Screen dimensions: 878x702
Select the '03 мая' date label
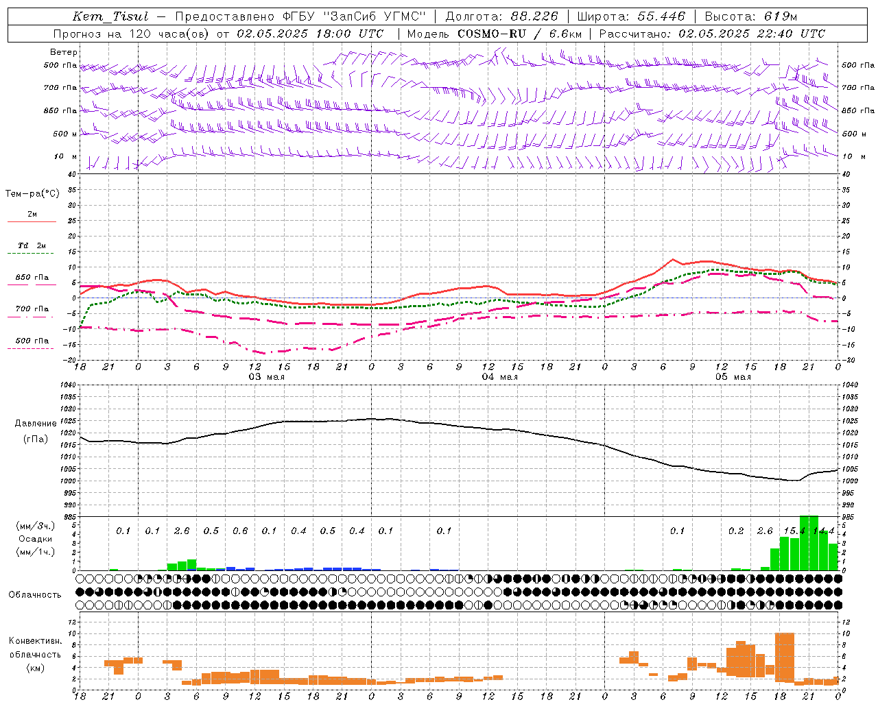266,377
